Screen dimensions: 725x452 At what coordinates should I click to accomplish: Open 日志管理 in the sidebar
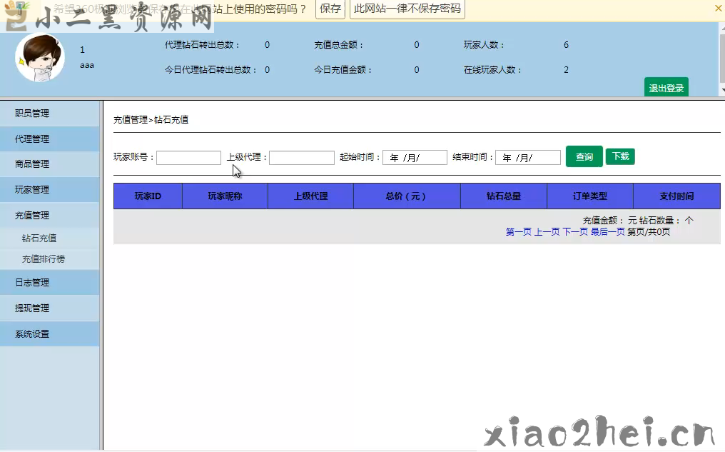[50, 282]
